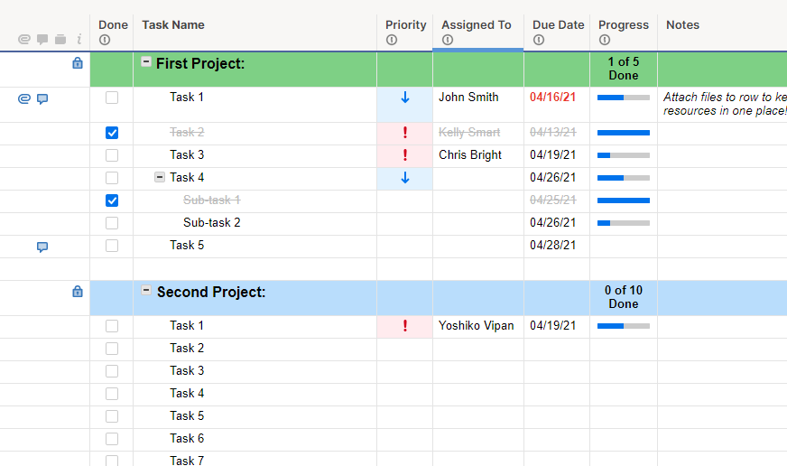This screenshot has height=466, width=787.
Task: Collapse the First Project section
Action: pos(146,62)
